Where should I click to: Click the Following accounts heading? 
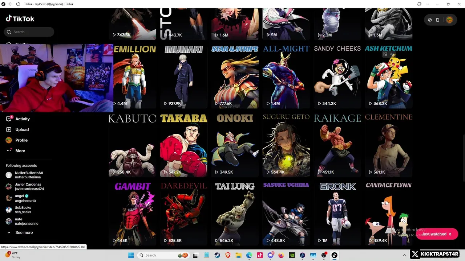[21, 166]
